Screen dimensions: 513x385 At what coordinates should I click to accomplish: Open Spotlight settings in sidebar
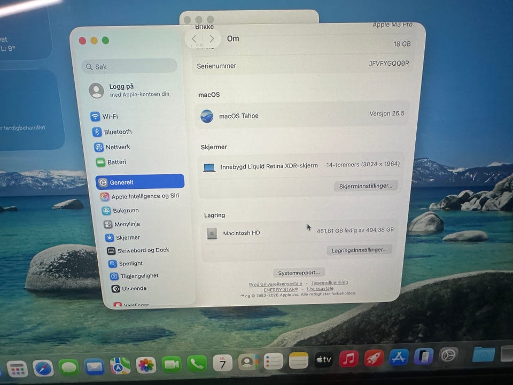[x=126, y=263]
